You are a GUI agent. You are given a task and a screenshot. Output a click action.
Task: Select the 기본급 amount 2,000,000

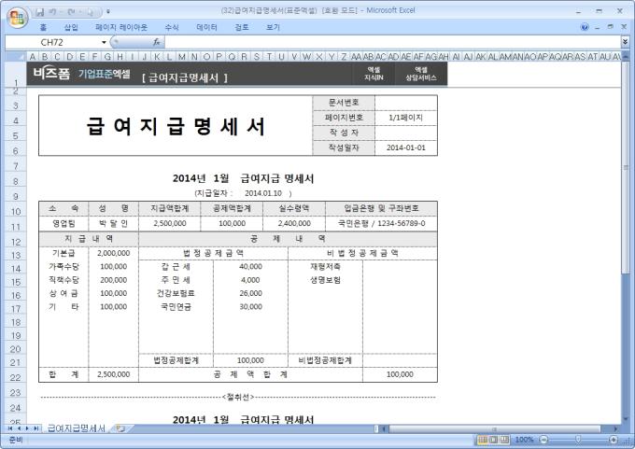[113, 253]
